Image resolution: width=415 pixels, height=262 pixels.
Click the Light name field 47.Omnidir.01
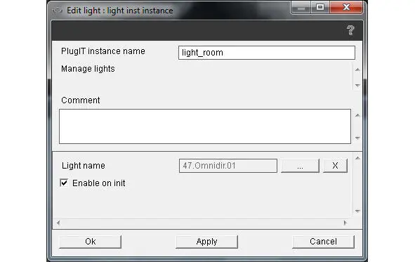(228, 166)
